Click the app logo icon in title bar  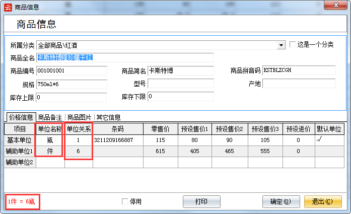[8, 7]
